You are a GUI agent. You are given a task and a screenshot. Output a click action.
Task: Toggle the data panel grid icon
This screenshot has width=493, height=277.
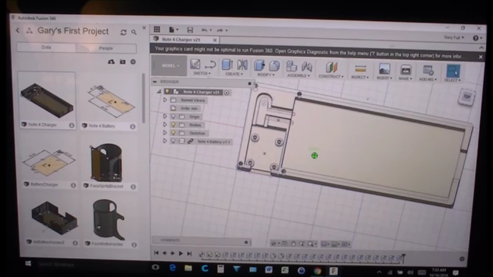(157, 29)
